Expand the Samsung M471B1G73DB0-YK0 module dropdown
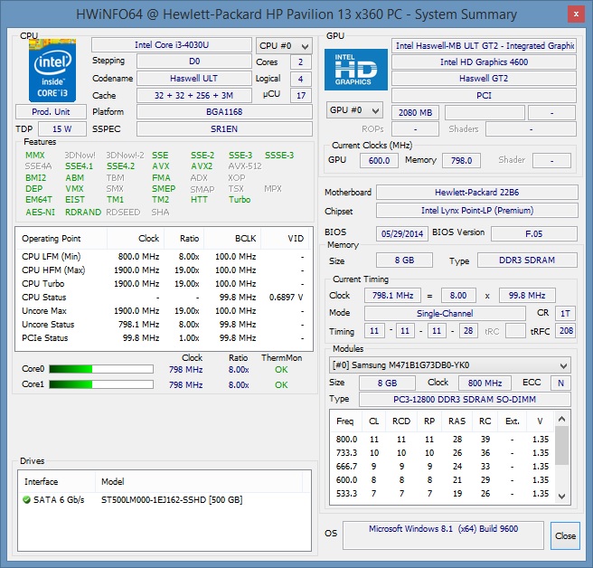The image size is (593, 568). (x=449, y=365)
